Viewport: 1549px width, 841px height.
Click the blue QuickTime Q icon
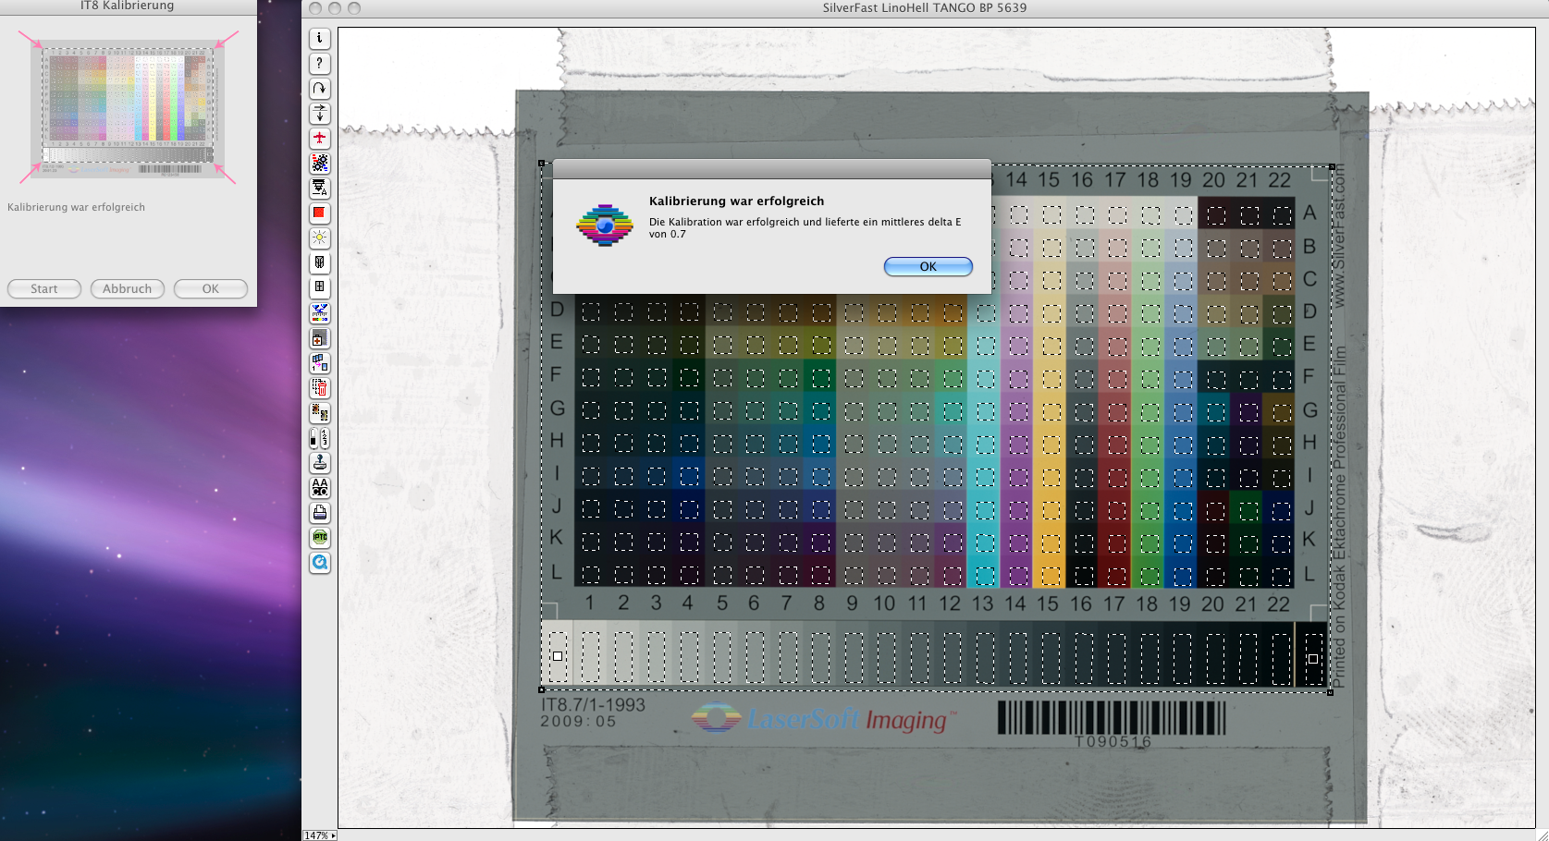[x=319, y=562]
